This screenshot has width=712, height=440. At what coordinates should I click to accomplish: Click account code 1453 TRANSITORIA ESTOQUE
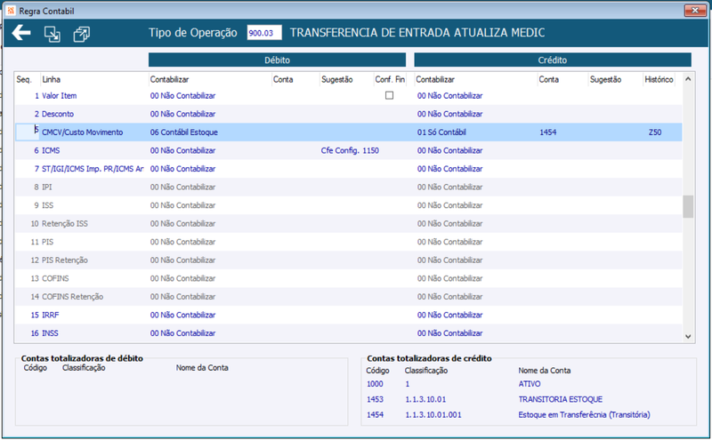coord(375,399)
